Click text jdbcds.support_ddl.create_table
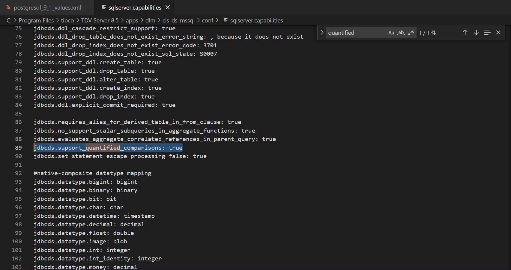This screenshot has height=270, width=511. pos(87,63)
